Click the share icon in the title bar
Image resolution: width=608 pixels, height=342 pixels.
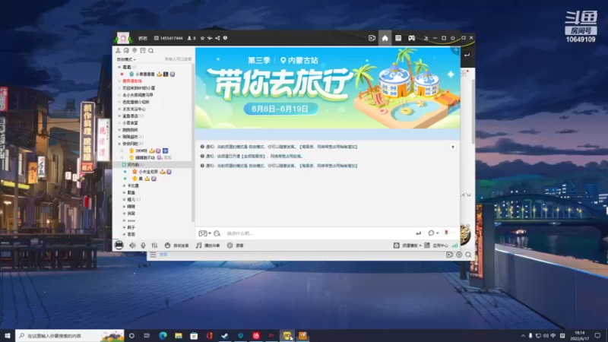coord(217,38)
